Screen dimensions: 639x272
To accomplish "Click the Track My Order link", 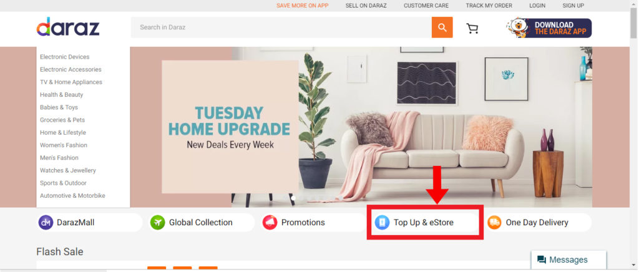I will [489, 6].
